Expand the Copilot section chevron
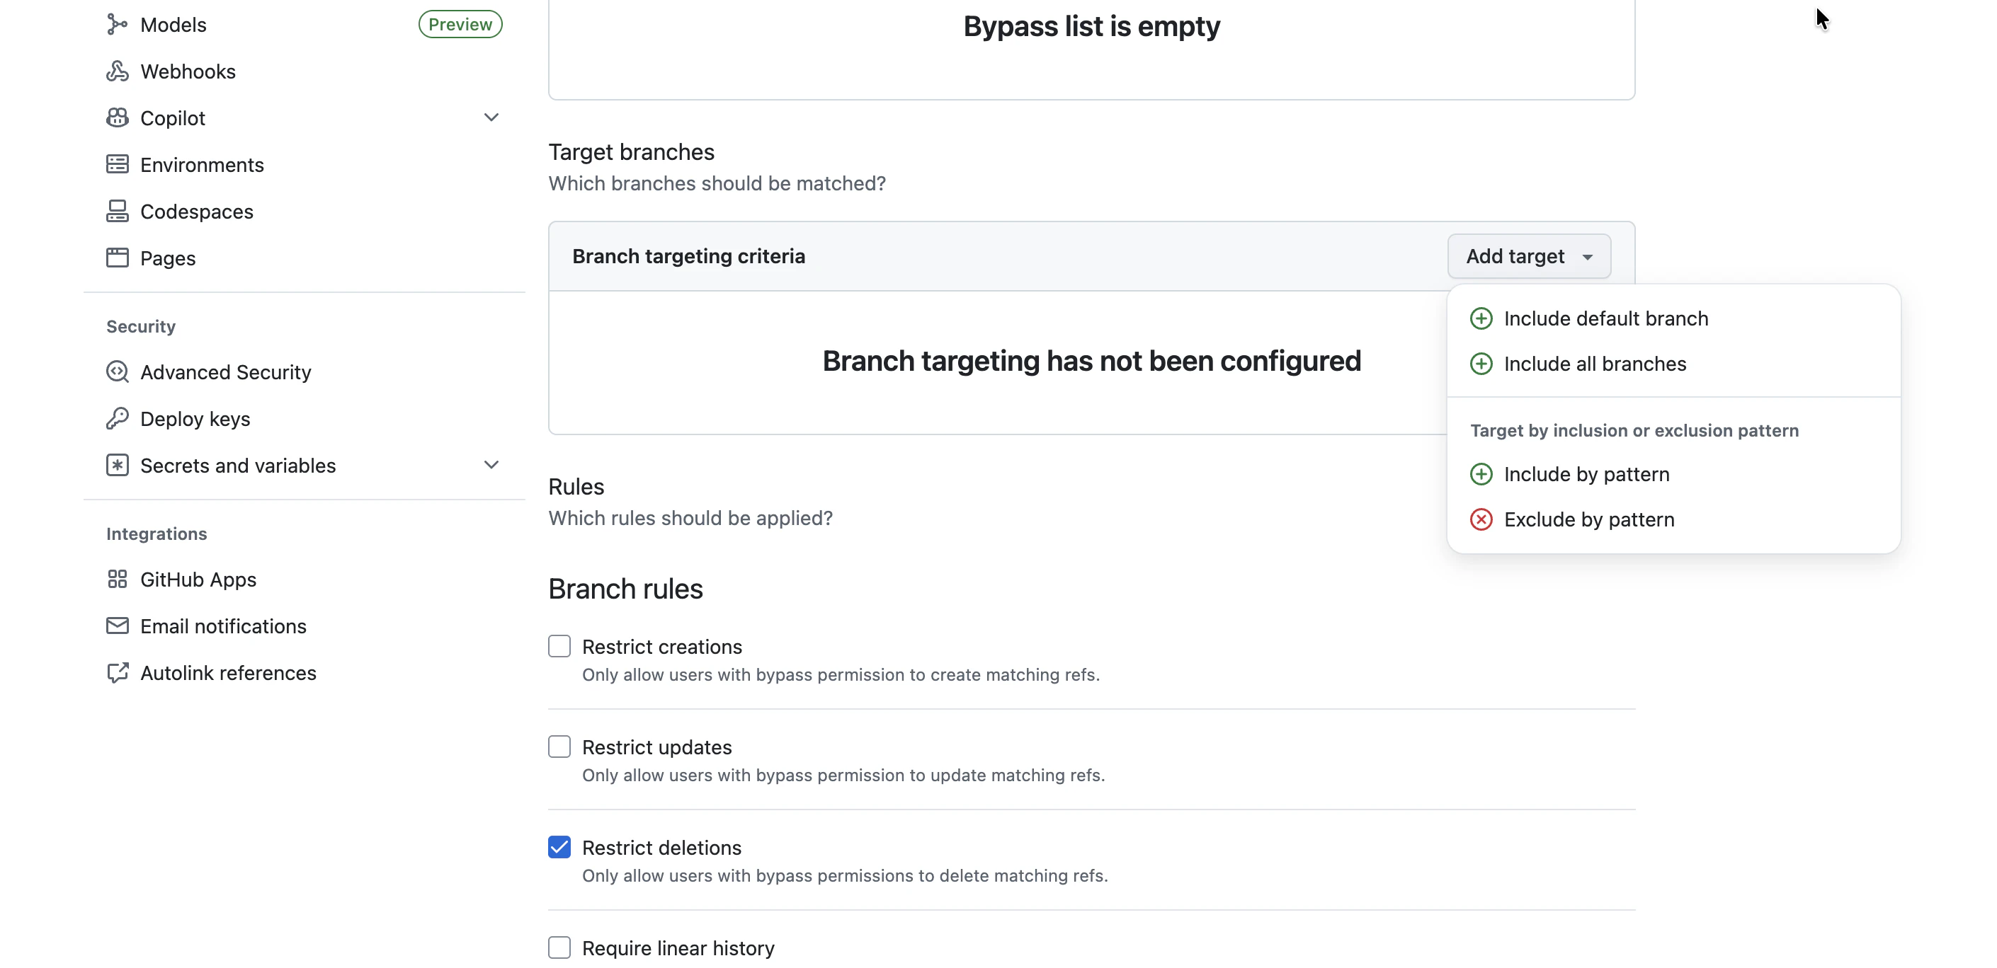 (x=491, y=117)
